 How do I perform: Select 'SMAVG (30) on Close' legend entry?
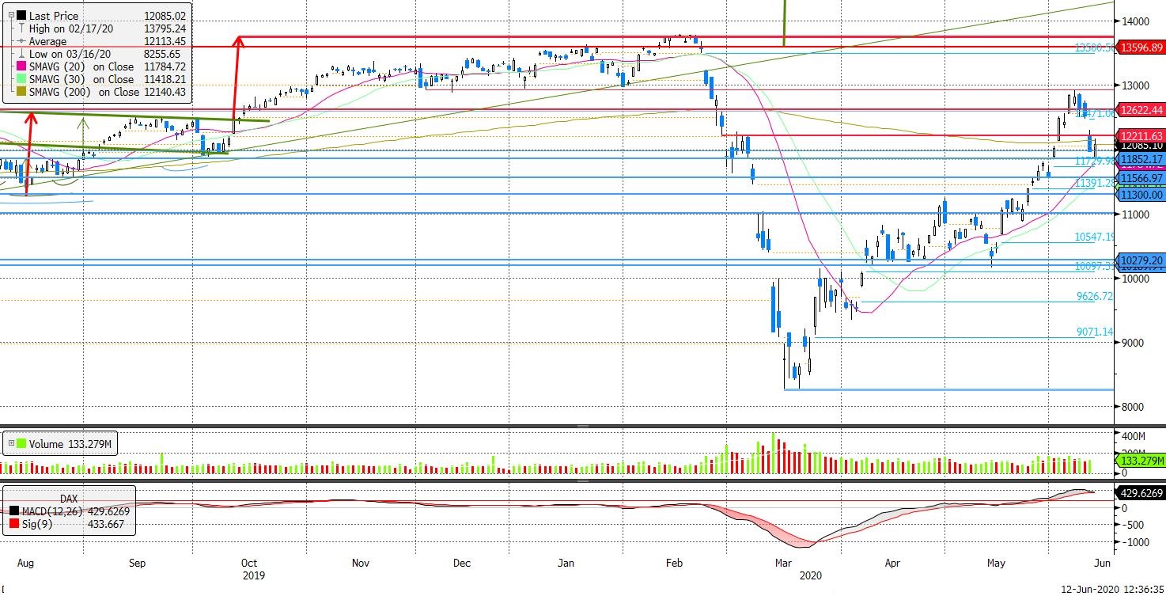pos(81,79)
